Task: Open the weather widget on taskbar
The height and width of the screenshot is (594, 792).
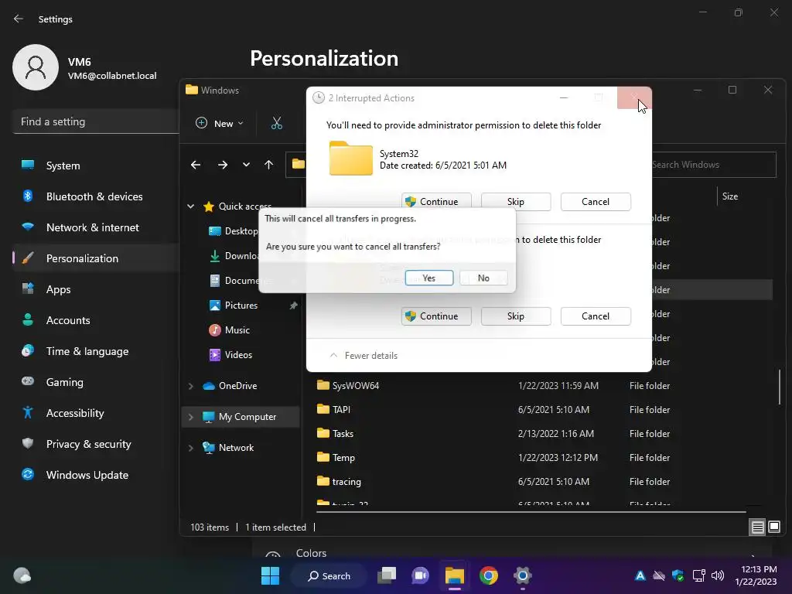Action: coord(22,575)
